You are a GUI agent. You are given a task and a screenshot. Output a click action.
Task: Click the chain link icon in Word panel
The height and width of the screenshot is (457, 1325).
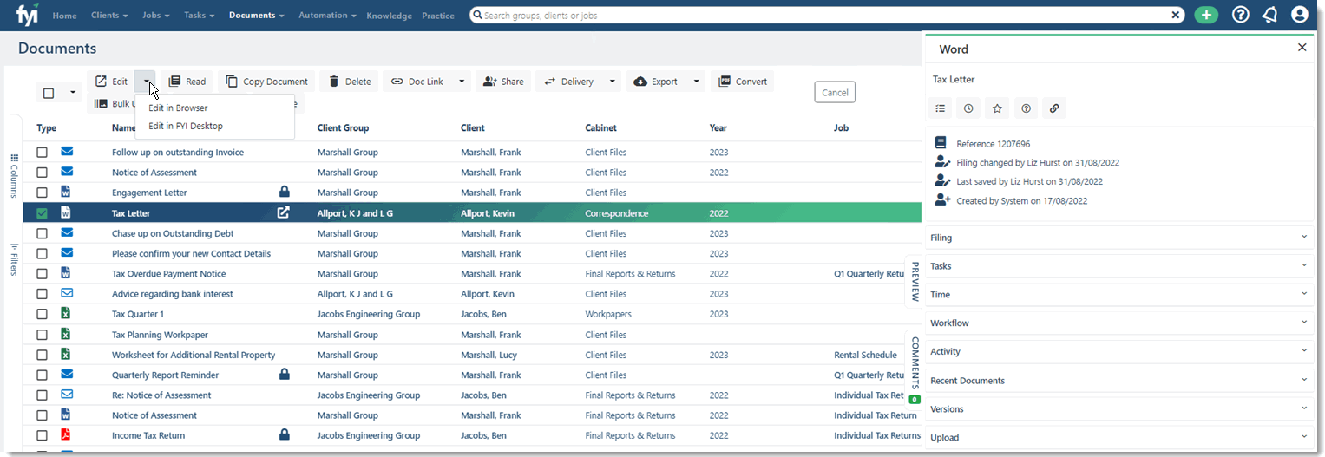pos(1054,108)
